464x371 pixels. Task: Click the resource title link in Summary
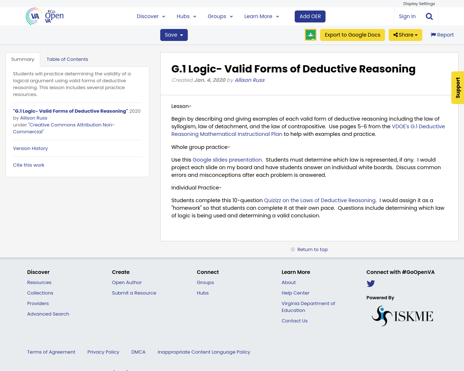pyautogui.click(x=70, y=111)
